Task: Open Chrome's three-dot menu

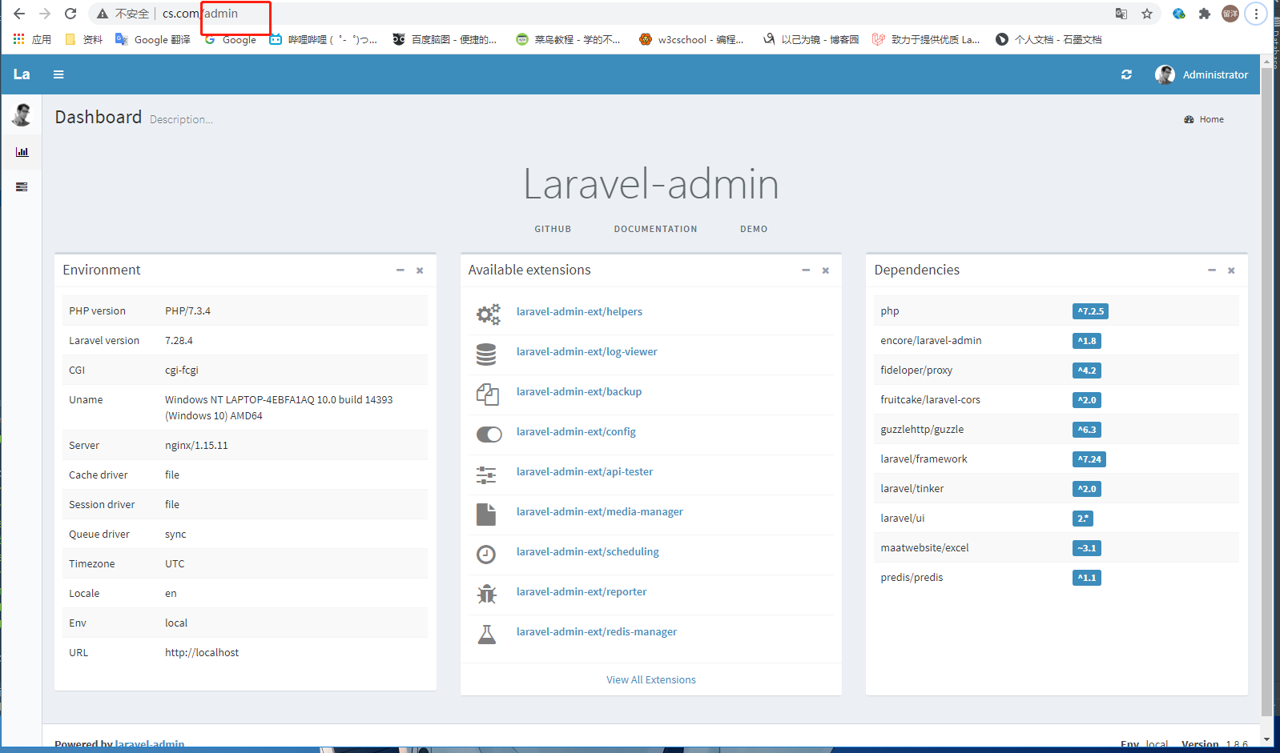Action: click(x=1256, y=14)
